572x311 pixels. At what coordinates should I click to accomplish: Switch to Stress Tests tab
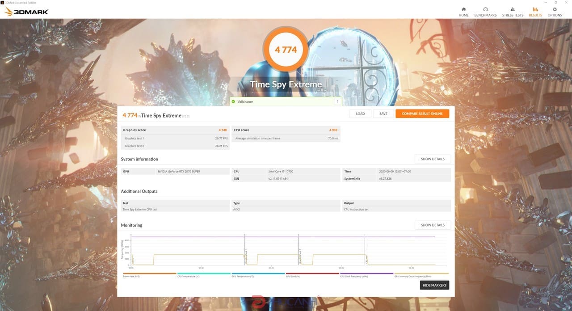(x=513, y=12)
